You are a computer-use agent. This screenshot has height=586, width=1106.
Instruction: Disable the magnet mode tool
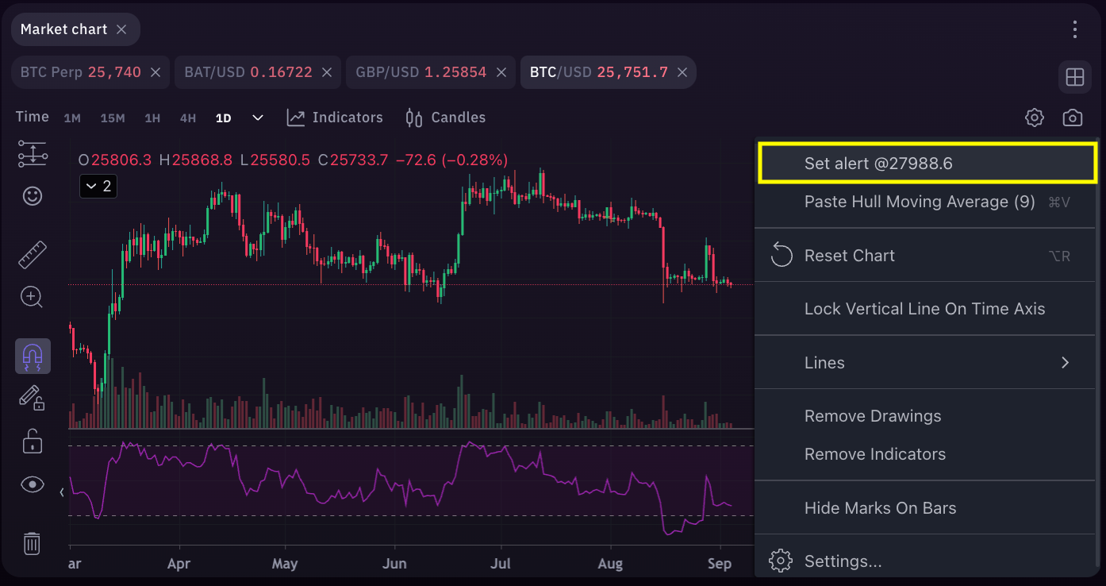pos(32,356)
